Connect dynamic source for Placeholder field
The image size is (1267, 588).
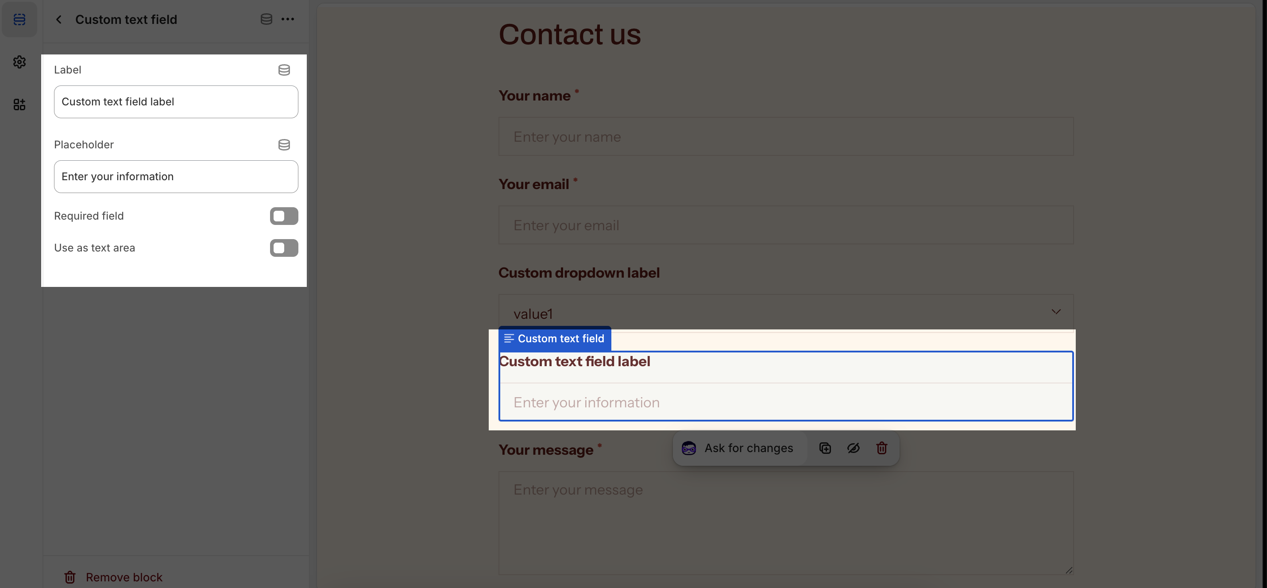pyautogui.click(x=284, y=145)
